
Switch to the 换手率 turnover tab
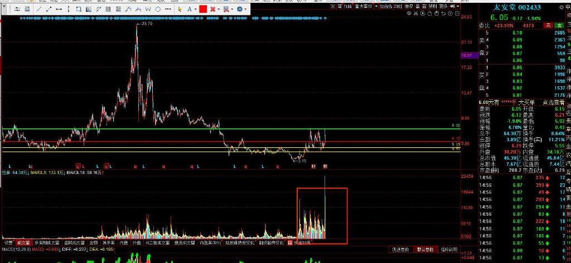pos(109,242)
